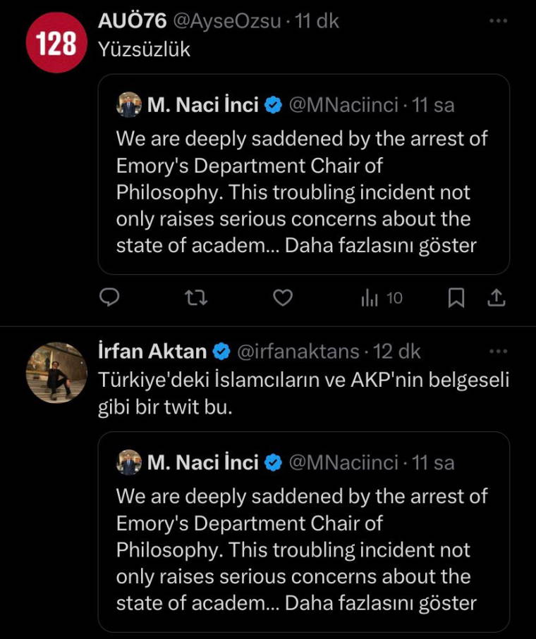Open @MNaciinci handle in second quote
The width and height of the screenshot is (536, 639).
(343, 463)
